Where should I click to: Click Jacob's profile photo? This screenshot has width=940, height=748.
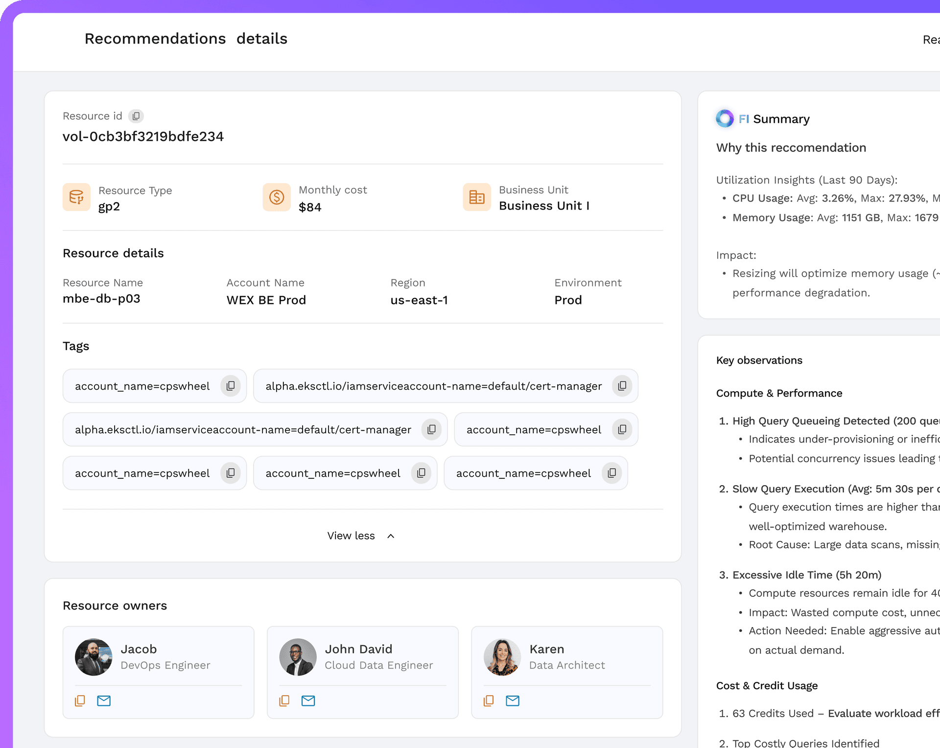94,657
